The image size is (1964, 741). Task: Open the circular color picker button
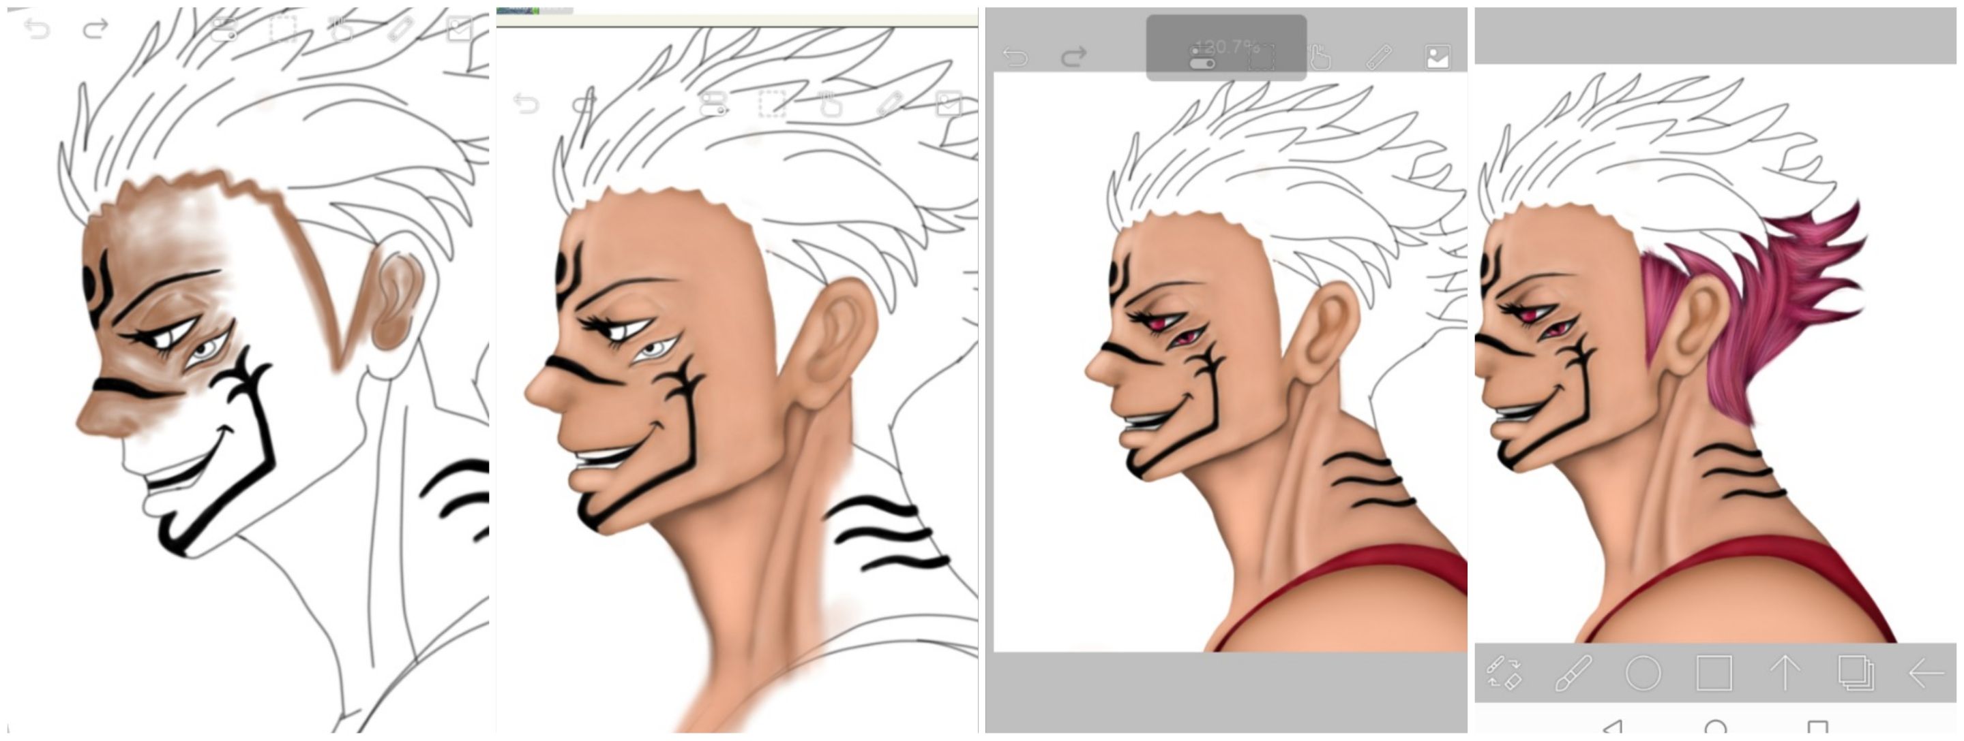click(x=1643, y=673)
